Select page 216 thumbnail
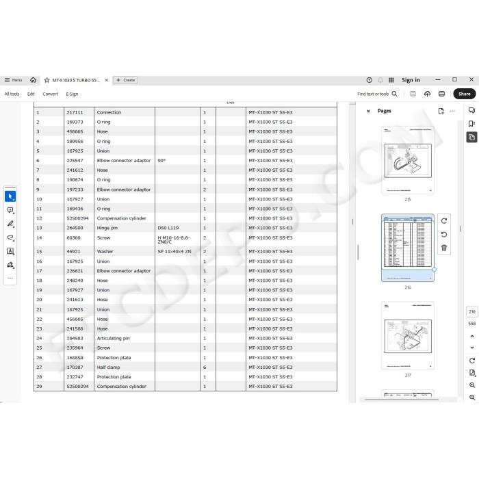This screenshot has height=479, width=479. pyautogui.click(x=408, y=248)
